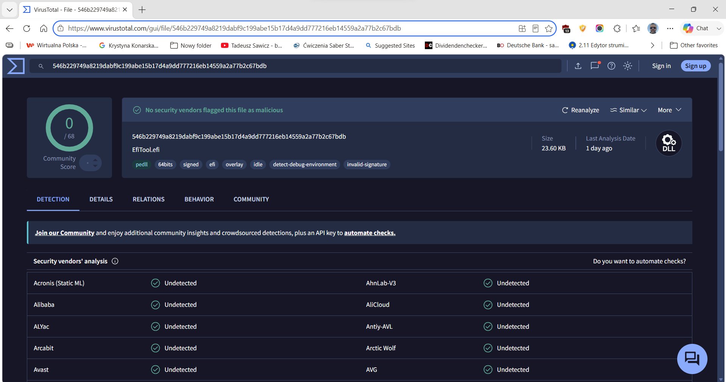Image resolution: width=726 pixels, height=382 pixels.
Task: Click the overlay tag
Action: 234,164
